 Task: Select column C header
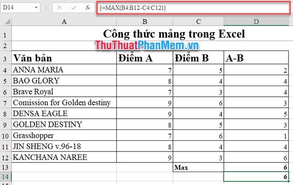coord(198,21)
